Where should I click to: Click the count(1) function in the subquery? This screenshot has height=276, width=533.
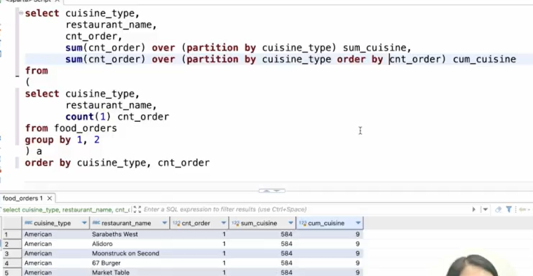pos(88,117)
